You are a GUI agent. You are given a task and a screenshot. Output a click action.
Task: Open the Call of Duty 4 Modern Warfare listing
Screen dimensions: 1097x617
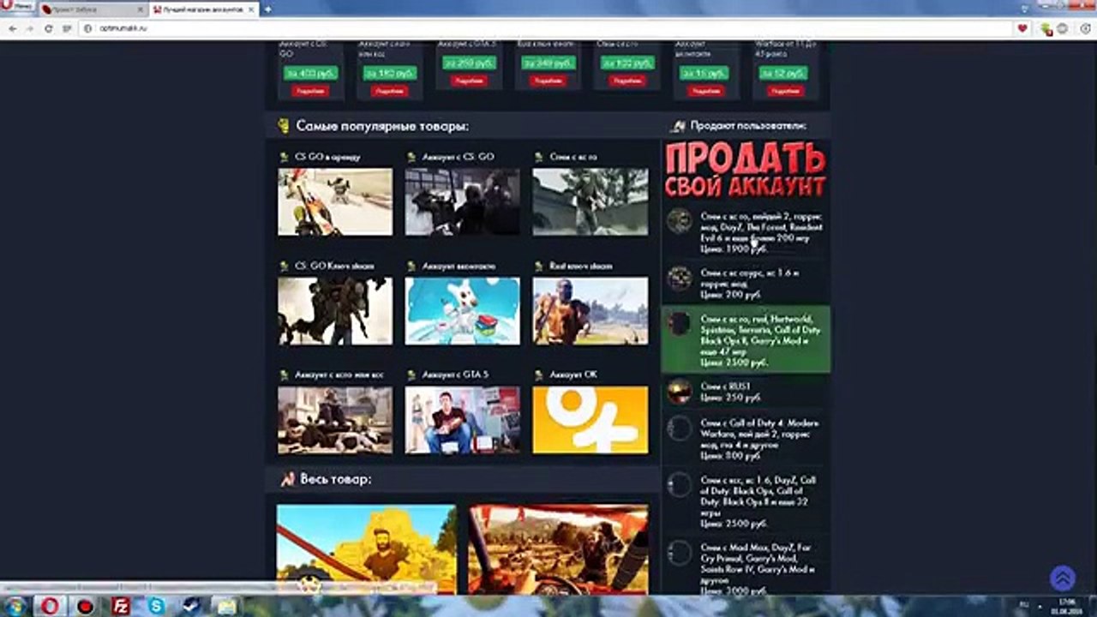[x=746, y=439]
